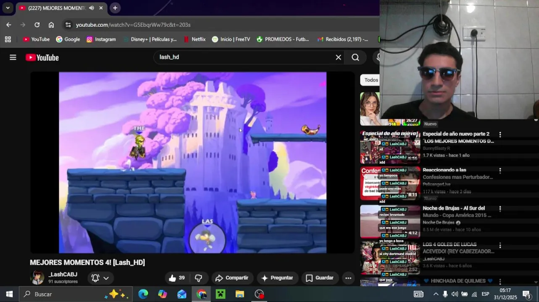
Task: Click the address bar URL
Action: point(133,25)
